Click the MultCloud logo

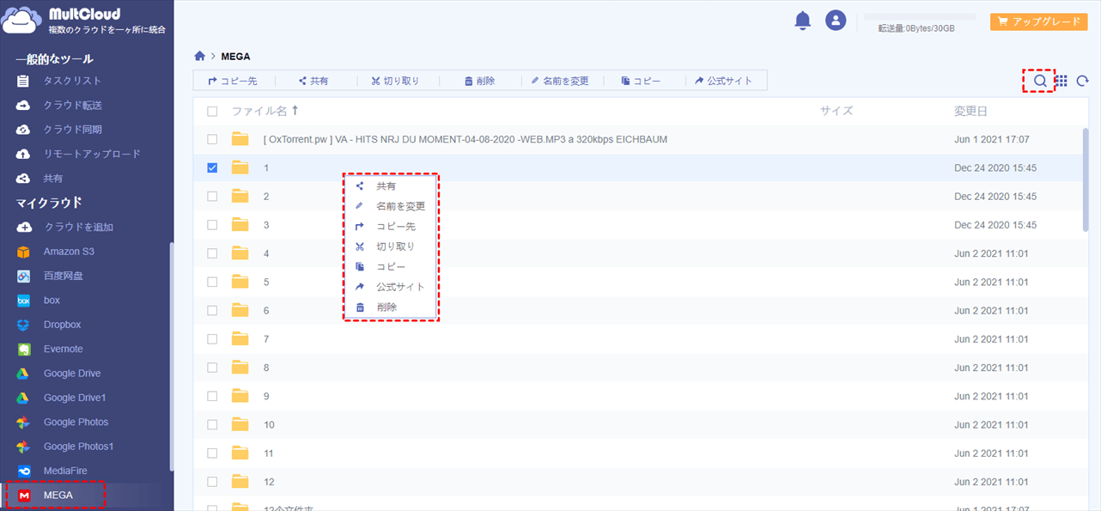coord(85,21)
